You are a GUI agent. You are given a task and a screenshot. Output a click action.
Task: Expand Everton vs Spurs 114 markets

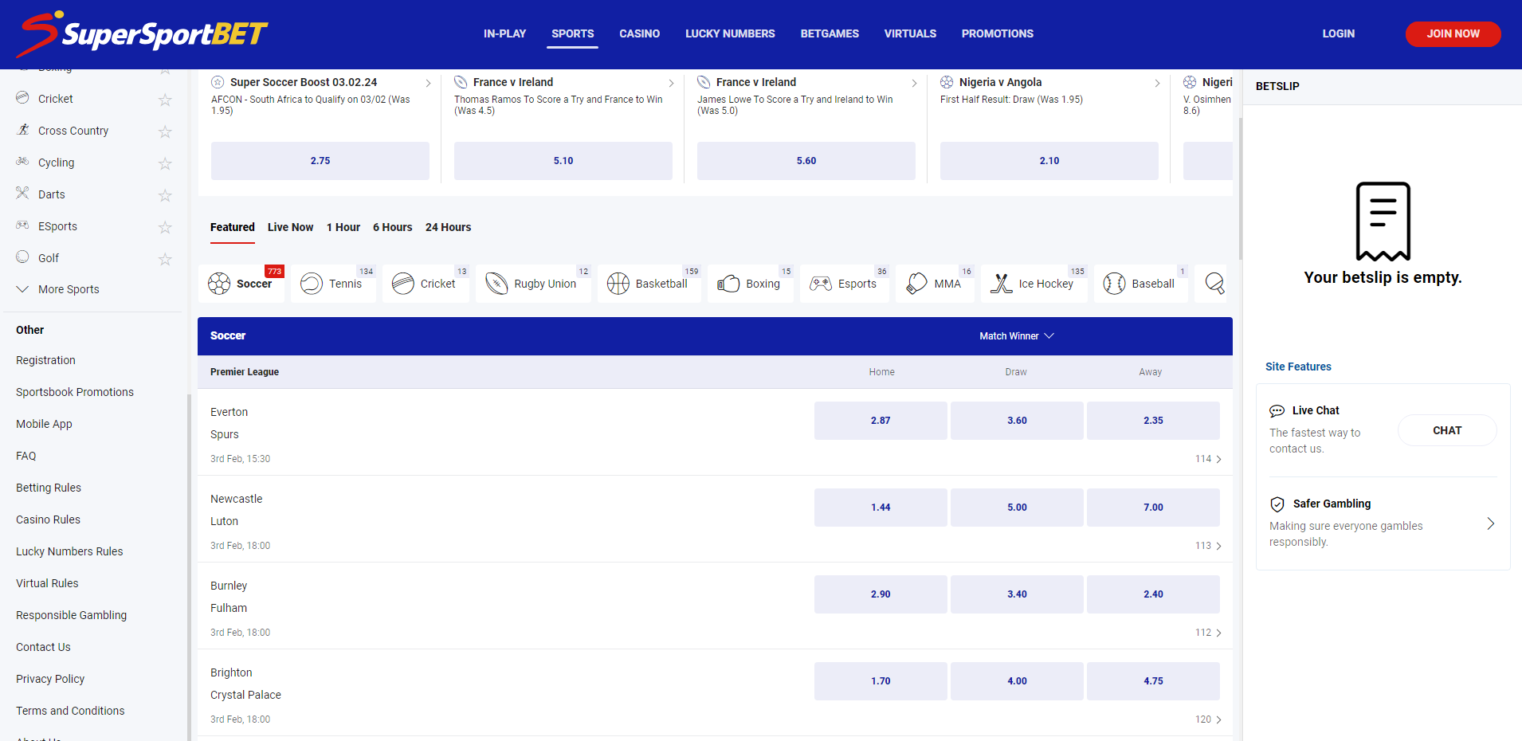point(1208,459)
